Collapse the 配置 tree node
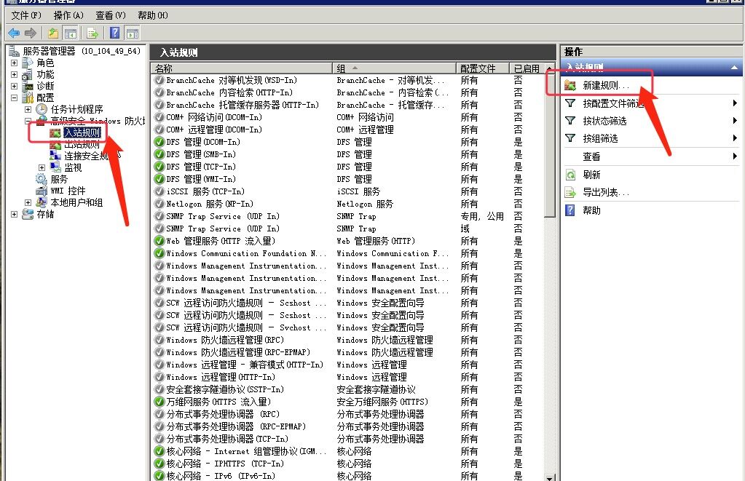 click(15, 98)
